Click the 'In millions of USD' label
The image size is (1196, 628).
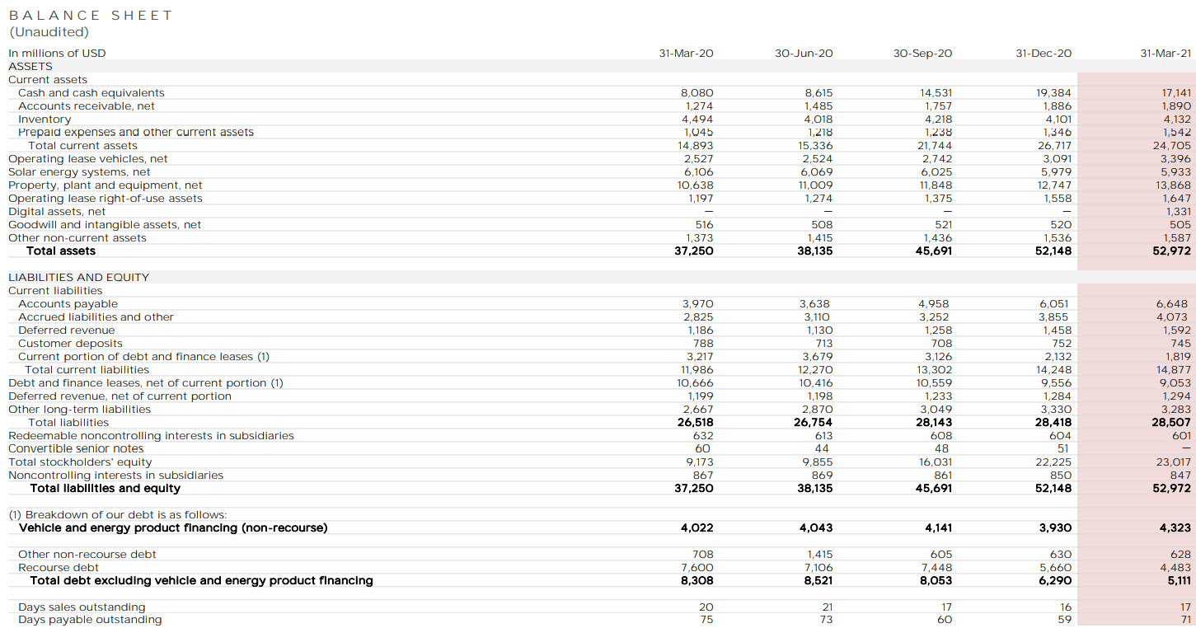57,53
